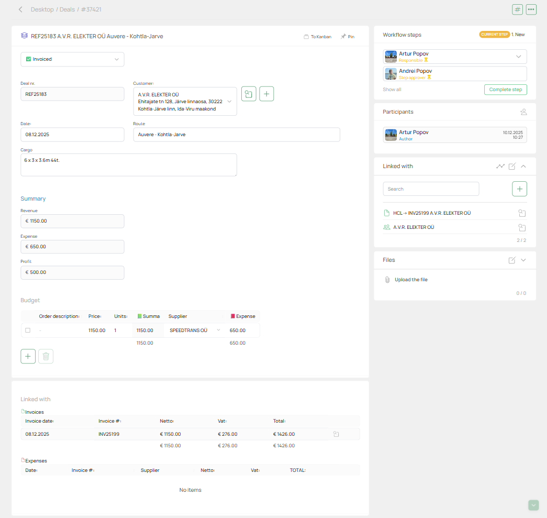This screenshot has height=518, width=547.
Task: Click the trash delete icon under Budget
Action: pos(46,356)
